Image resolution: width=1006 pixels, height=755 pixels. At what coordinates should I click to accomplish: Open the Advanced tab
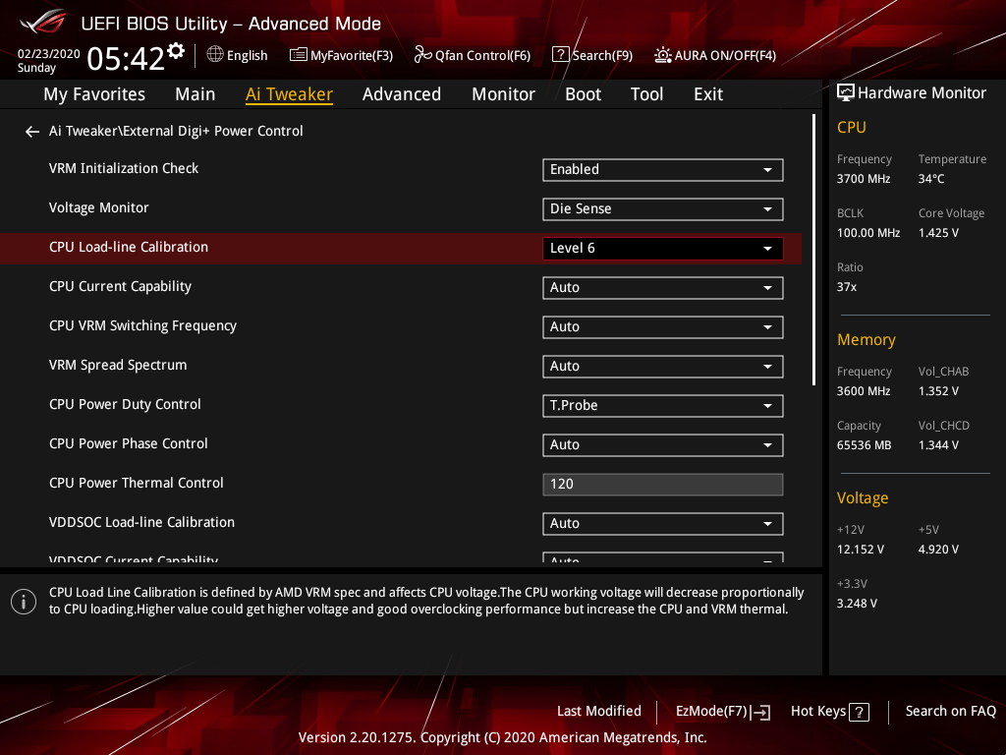point(402,94)
